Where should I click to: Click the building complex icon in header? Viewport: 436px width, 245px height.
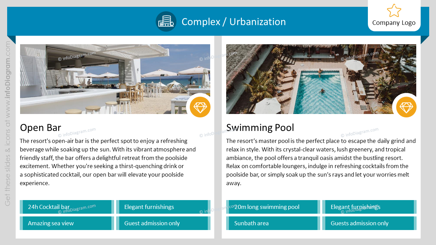[x=166, y=21]
